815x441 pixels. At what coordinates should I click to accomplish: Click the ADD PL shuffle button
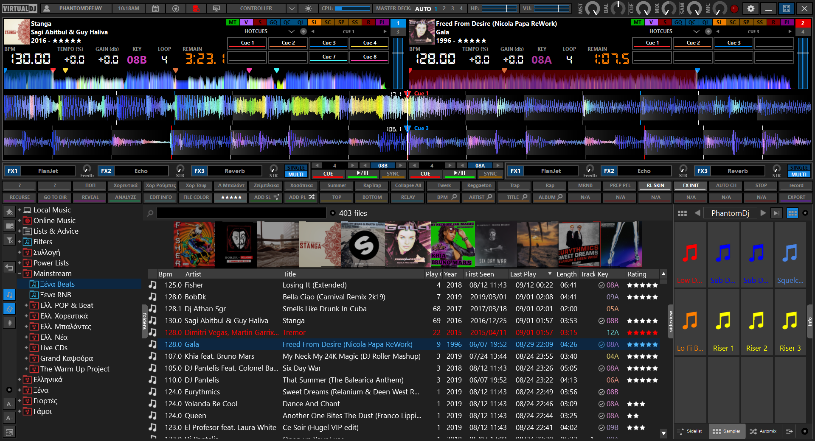coord(302,197)
